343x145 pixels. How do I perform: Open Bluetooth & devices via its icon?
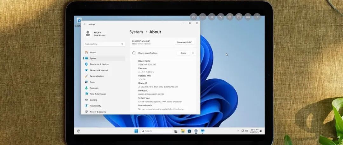tap(86, 64)
